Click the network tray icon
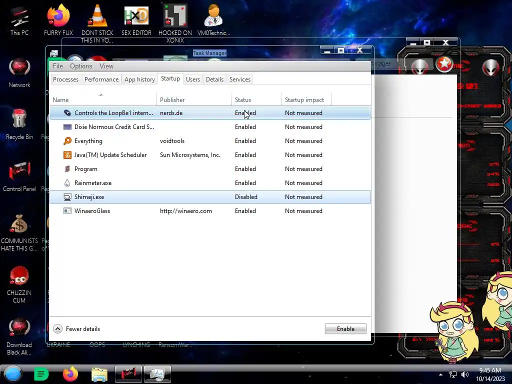This screenshot has height=384, width=512. tap(452, 374)
